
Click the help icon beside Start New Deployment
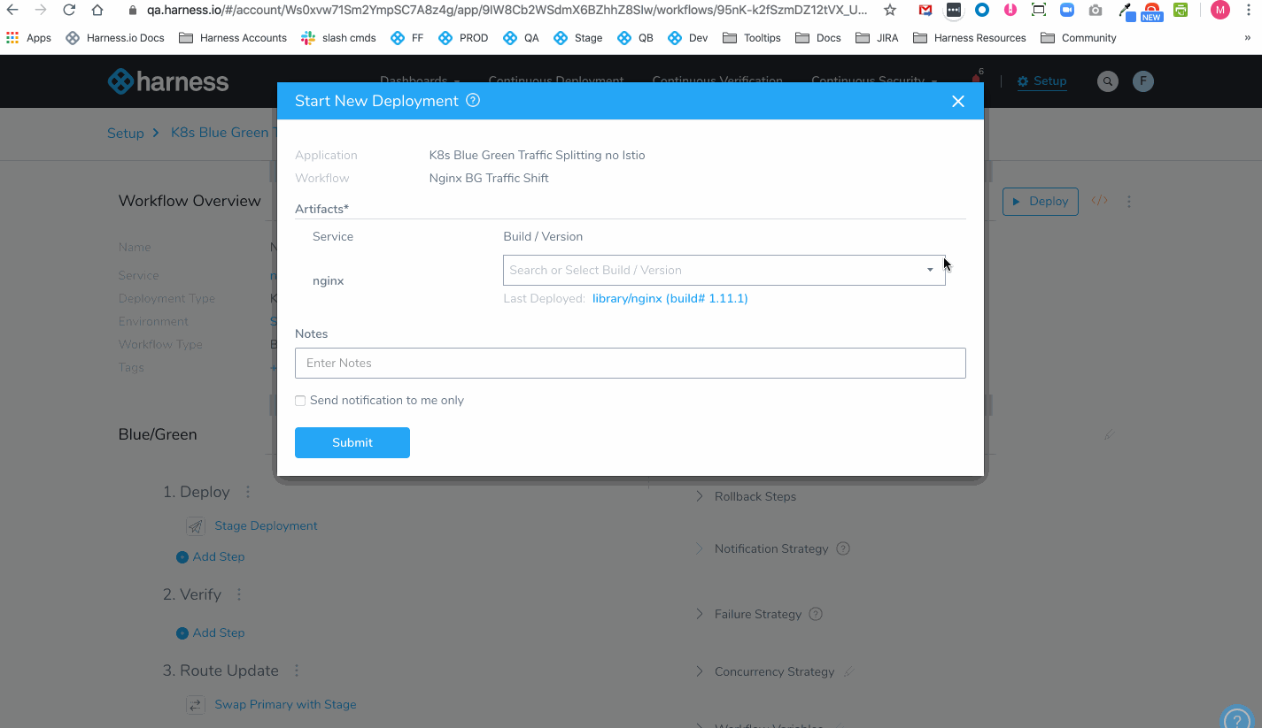(x=473, y=101)
